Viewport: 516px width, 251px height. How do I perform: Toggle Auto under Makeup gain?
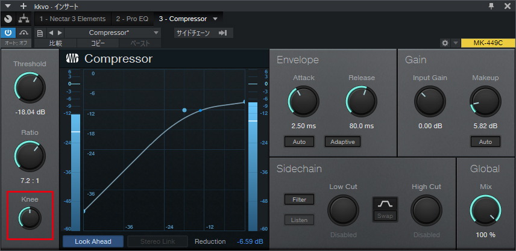coord(485,142)
